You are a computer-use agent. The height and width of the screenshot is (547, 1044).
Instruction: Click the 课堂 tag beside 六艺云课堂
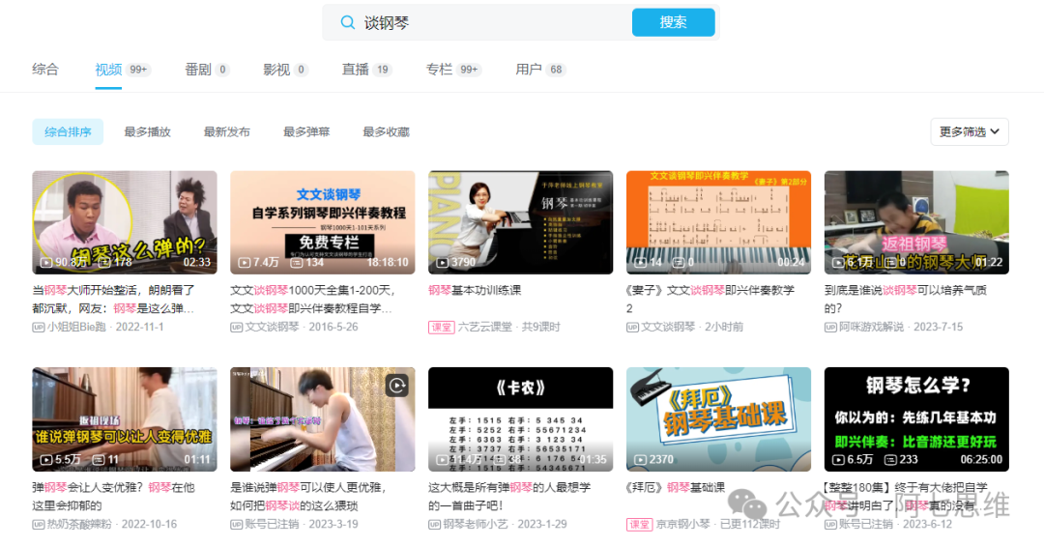click(x=441, y=327)
